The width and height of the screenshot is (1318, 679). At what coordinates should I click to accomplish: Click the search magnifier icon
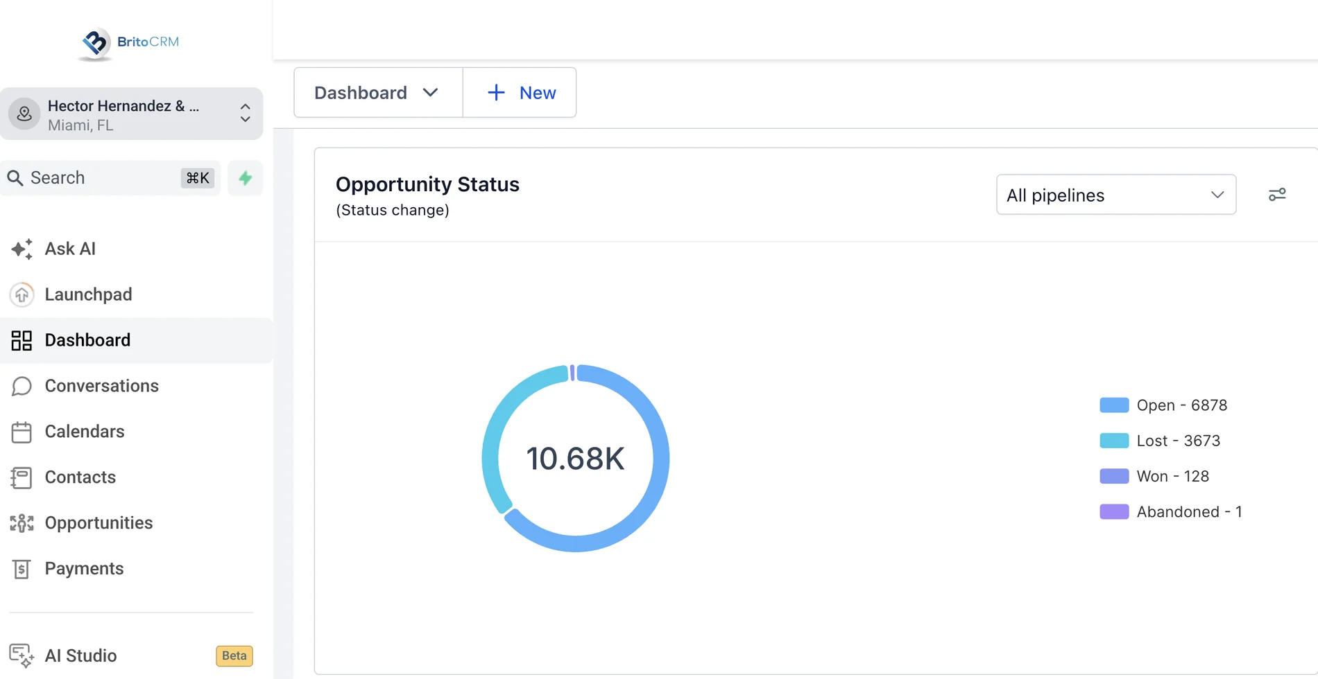point(15,178)
